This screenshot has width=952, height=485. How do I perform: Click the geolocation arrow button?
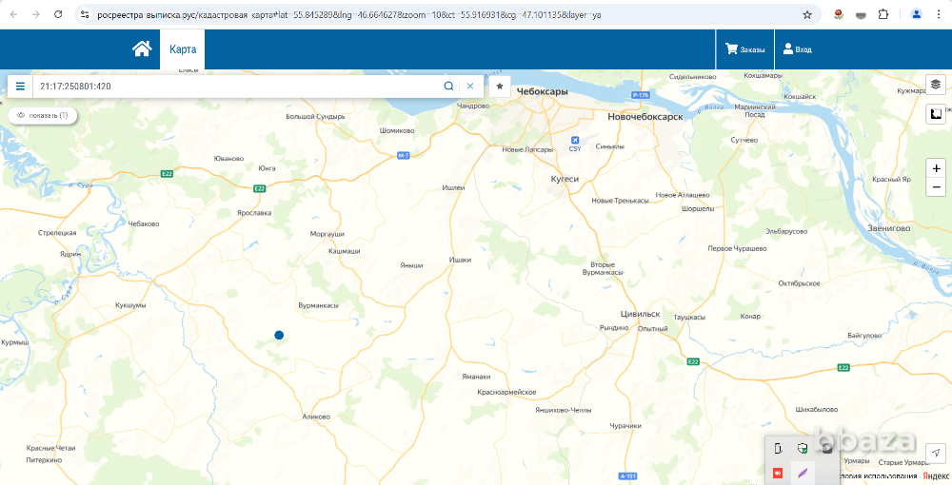[x=936, y=453]
